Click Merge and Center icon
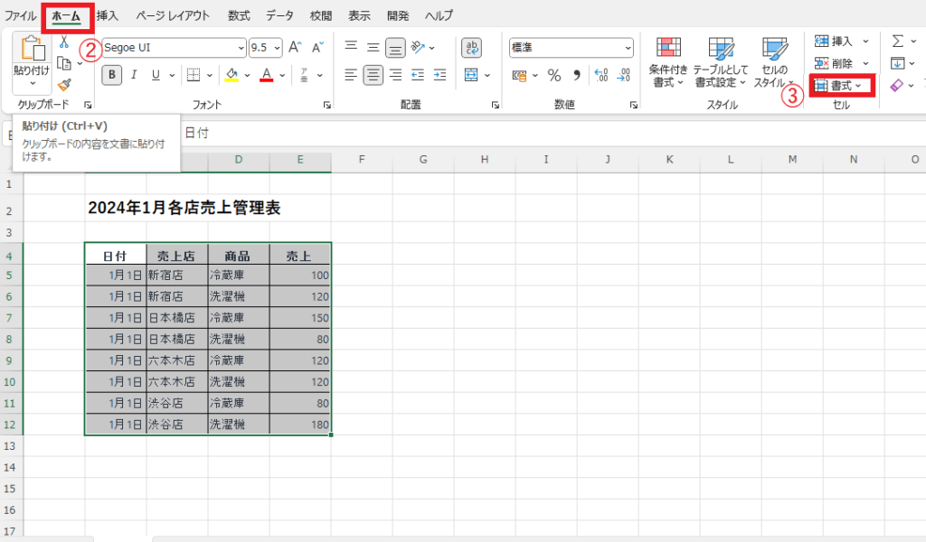The height and width of the screenshot is (542, 926). 471,75
